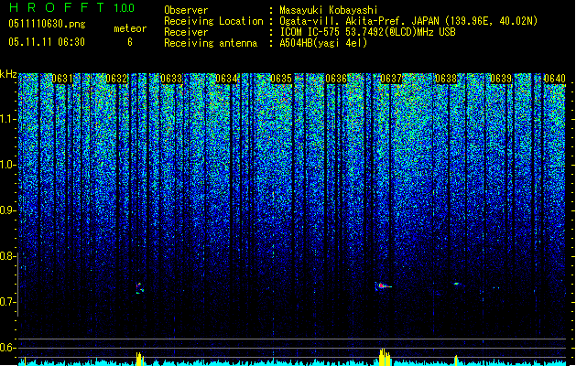Click the 0633 time marker
The width and height of the screenshot is (576, 366).
pyautogui.click(x=171, y=79)
